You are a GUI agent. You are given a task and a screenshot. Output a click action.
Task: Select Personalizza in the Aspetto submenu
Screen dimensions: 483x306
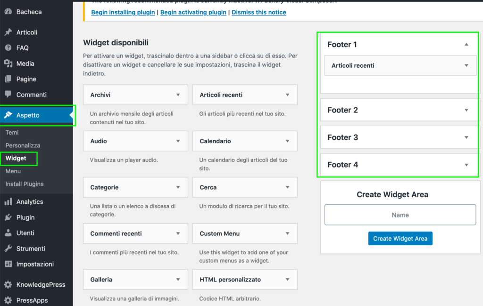click(x=23, y=145)
